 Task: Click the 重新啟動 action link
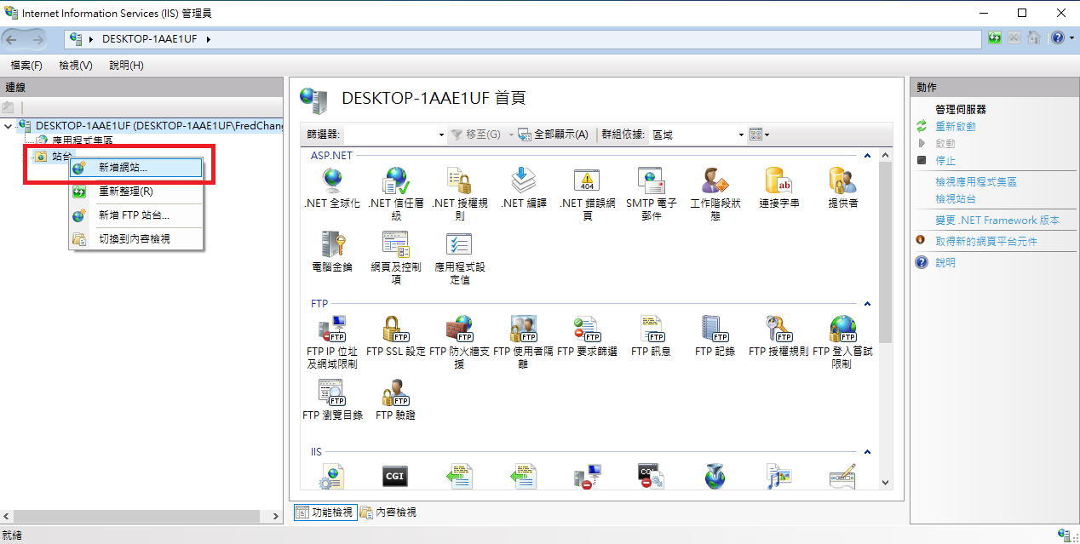(955, 126)
